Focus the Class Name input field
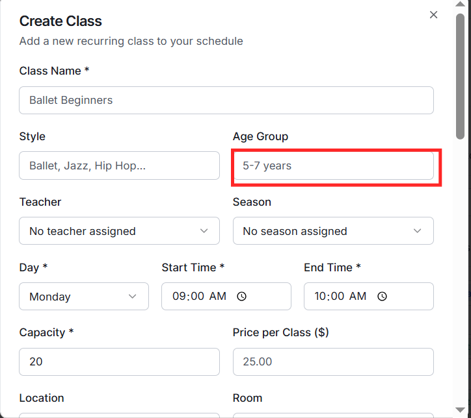 (226, 101)
